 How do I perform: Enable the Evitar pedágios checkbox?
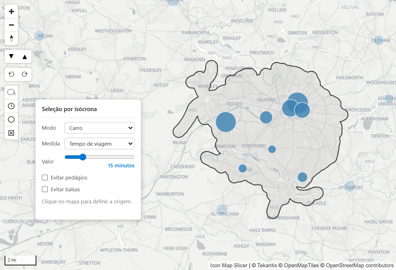click(x=45, y=177)
